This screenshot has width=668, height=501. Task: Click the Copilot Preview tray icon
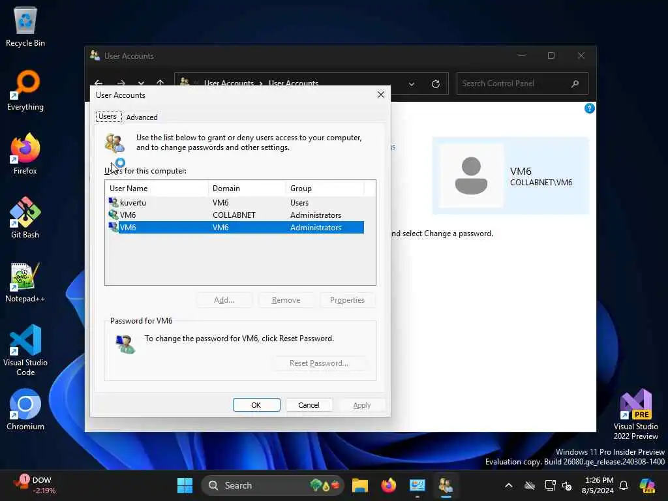pyautogui.click(x=647, y=485)
